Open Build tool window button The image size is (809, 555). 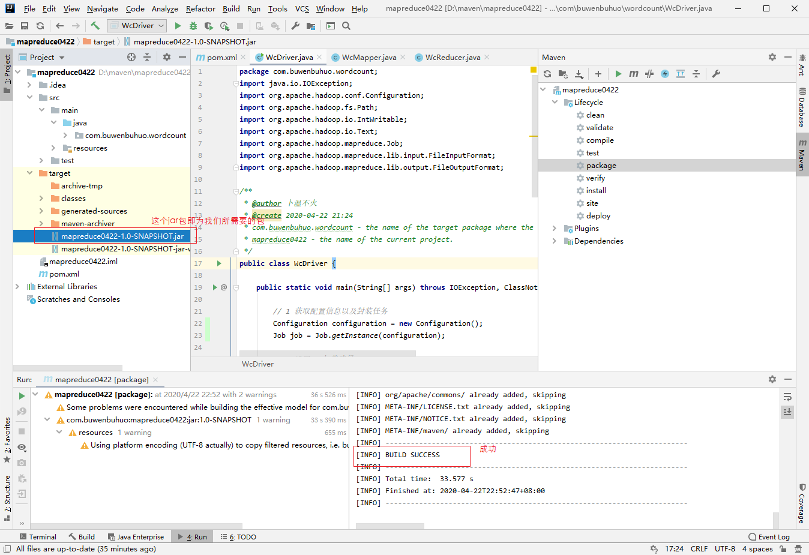(82, 536)
